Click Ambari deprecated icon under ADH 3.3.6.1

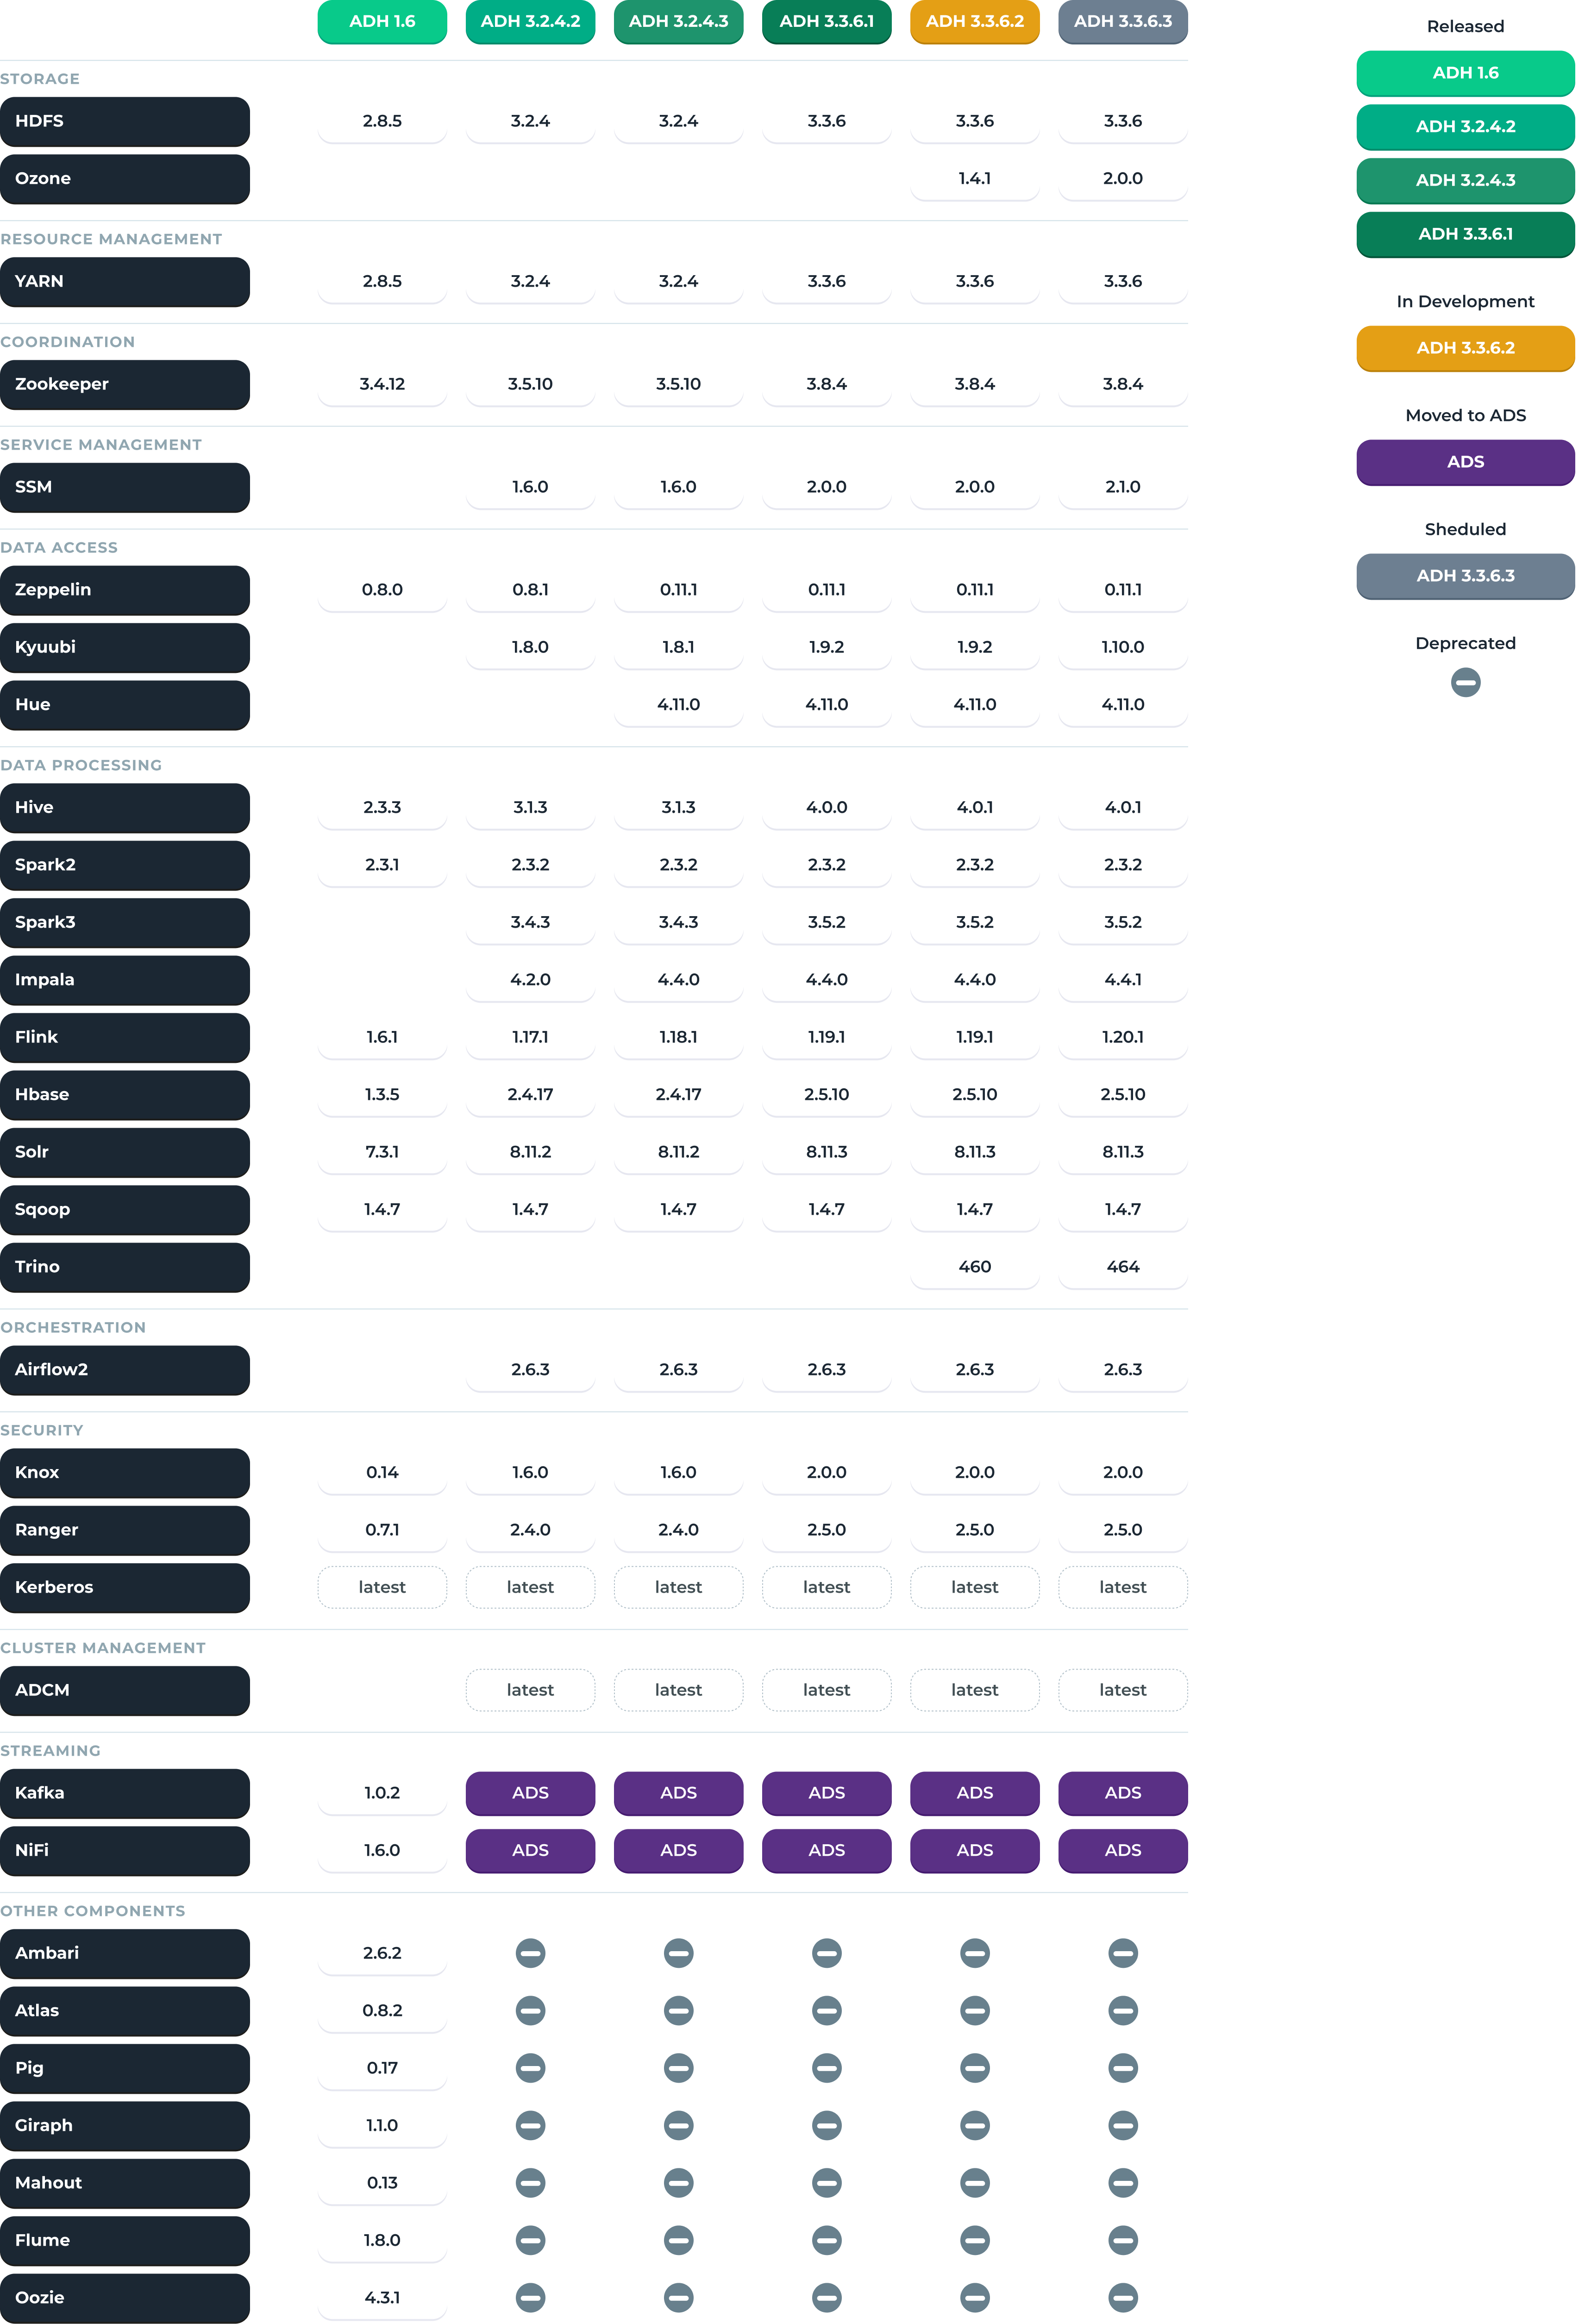(x=827, y=1953)
